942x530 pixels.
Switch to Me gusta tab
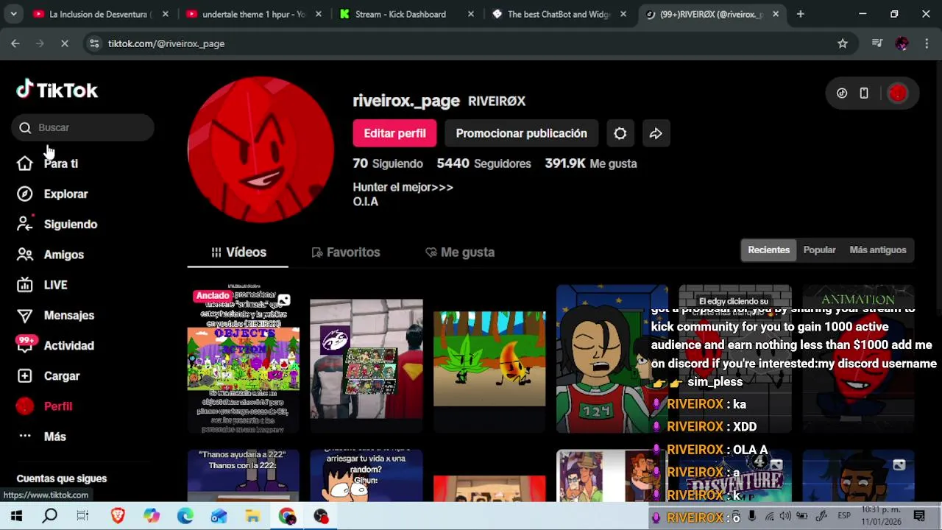460,252
